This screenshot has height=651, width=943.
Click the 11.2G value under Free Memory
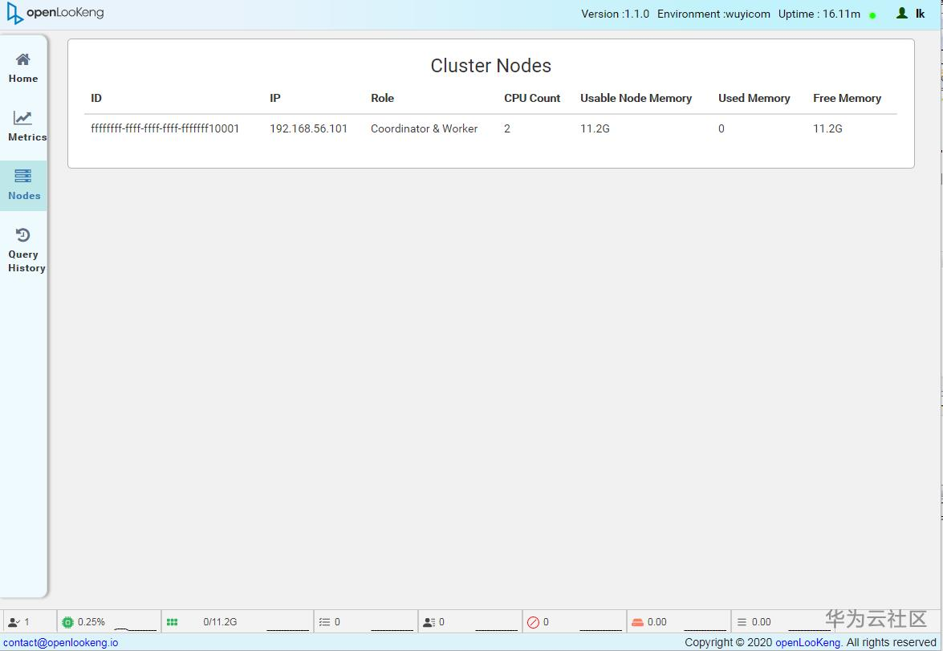827,128
